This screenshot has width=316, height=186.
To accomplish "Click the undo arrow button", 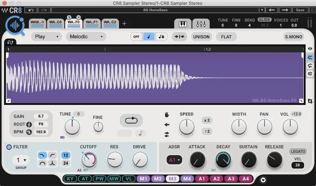I will click(31, 10).
